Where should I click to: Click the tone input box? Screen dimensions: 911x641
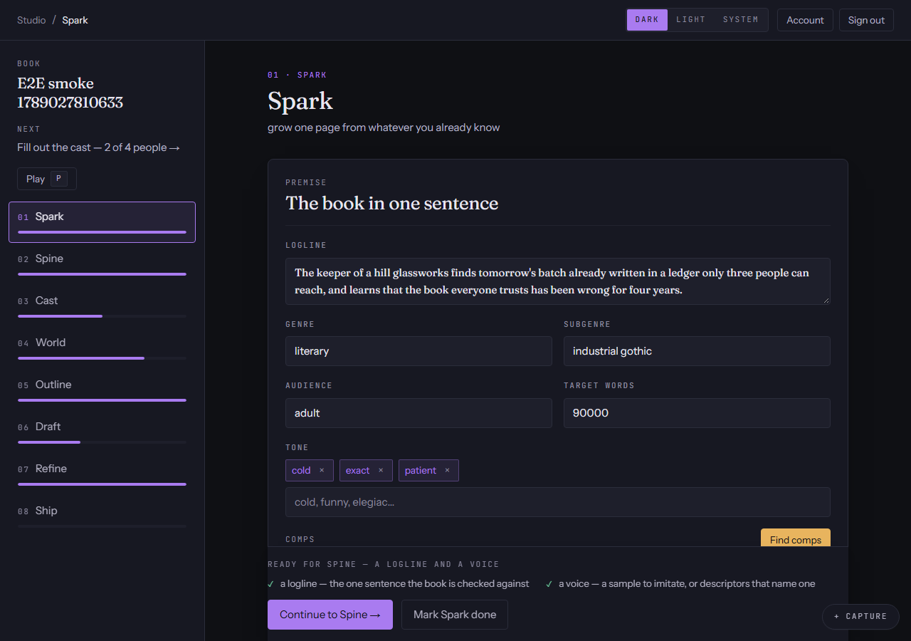coord(558,502)
